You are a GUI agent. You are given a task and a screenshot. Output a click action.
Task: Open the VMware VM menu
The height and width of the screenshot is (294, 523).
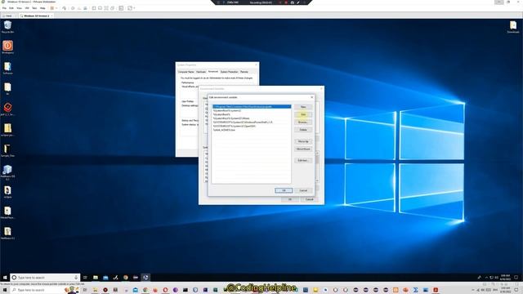tap(27, 8)
